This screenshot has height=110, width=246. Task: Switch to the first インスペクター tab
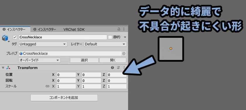[x=15, y=29]
